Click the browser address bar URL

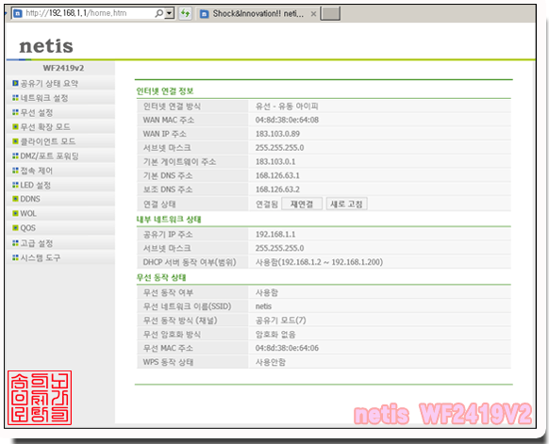tap(76, 13)
